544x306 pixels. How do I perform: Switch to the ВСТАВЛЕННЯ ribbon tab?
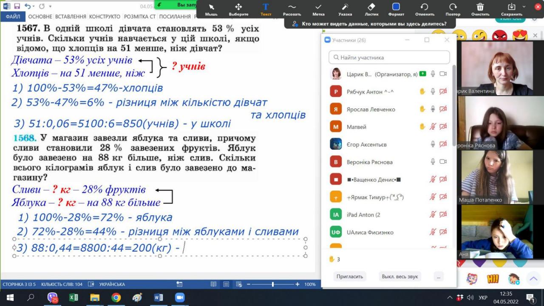71,17
